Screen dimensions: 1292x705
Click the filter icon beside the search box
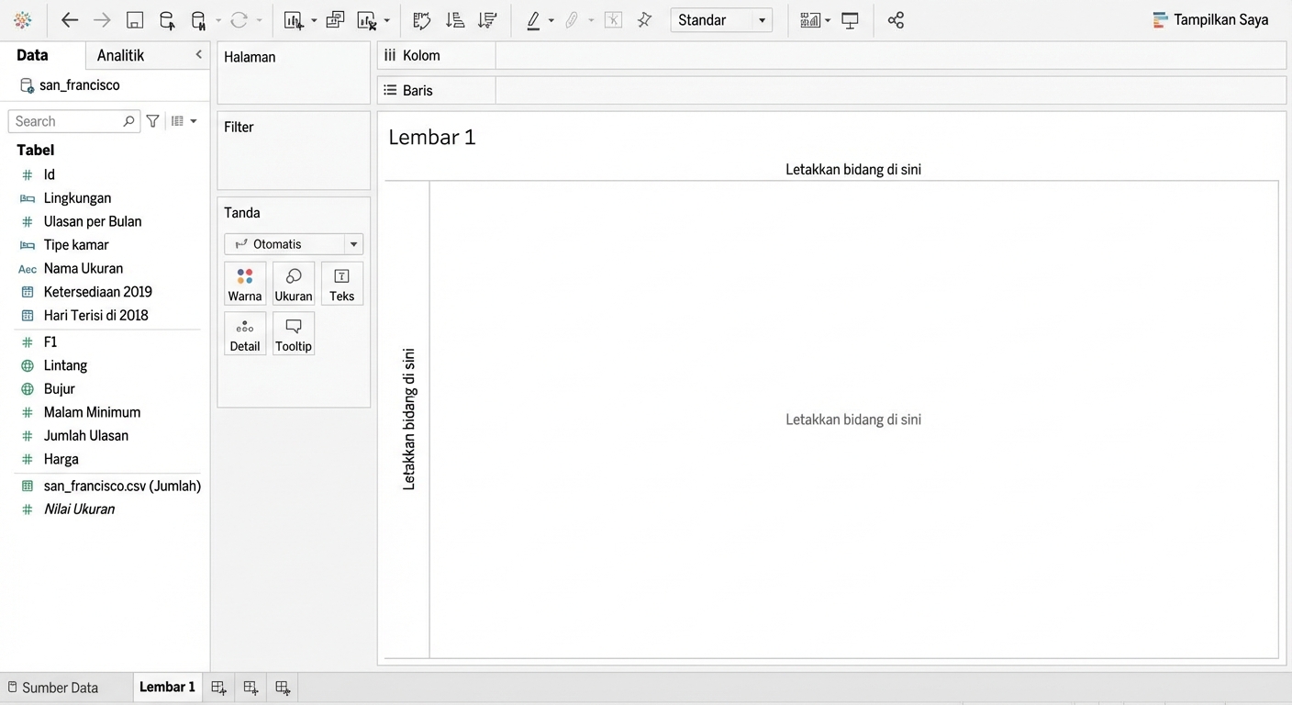tap(153, 121)
